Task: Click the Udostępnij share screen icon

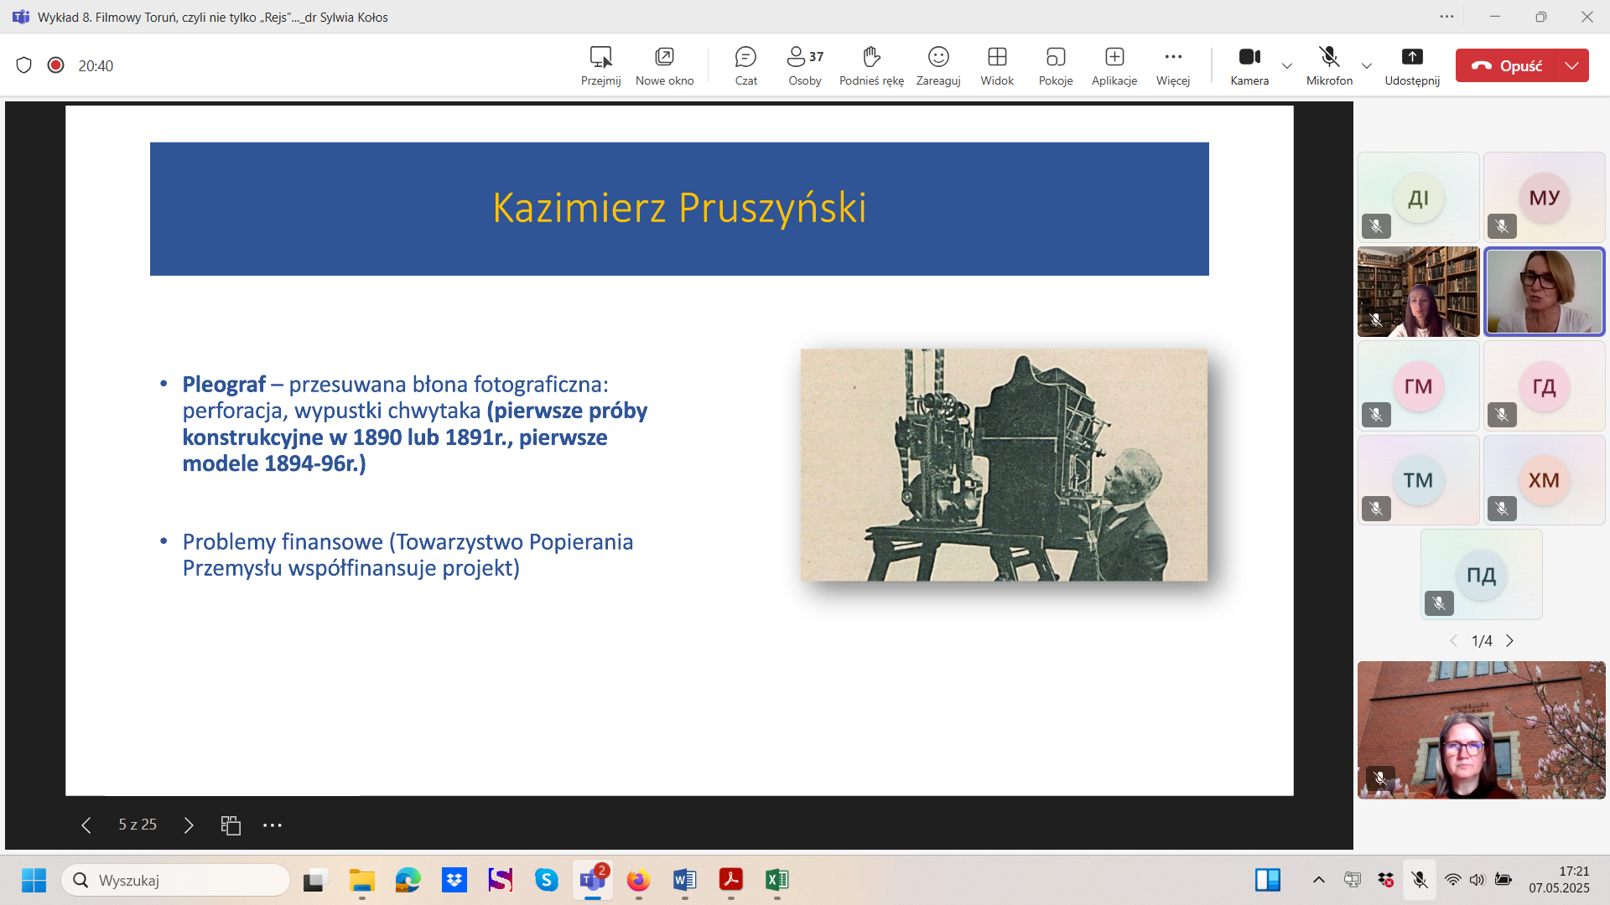Action: pos(1411,57)
